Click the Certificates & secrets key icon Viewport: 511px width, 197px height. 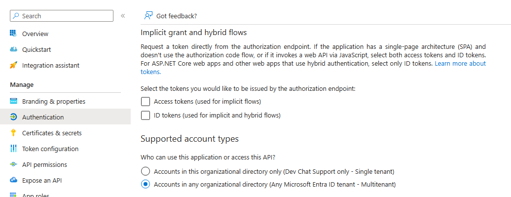(13, 133)
